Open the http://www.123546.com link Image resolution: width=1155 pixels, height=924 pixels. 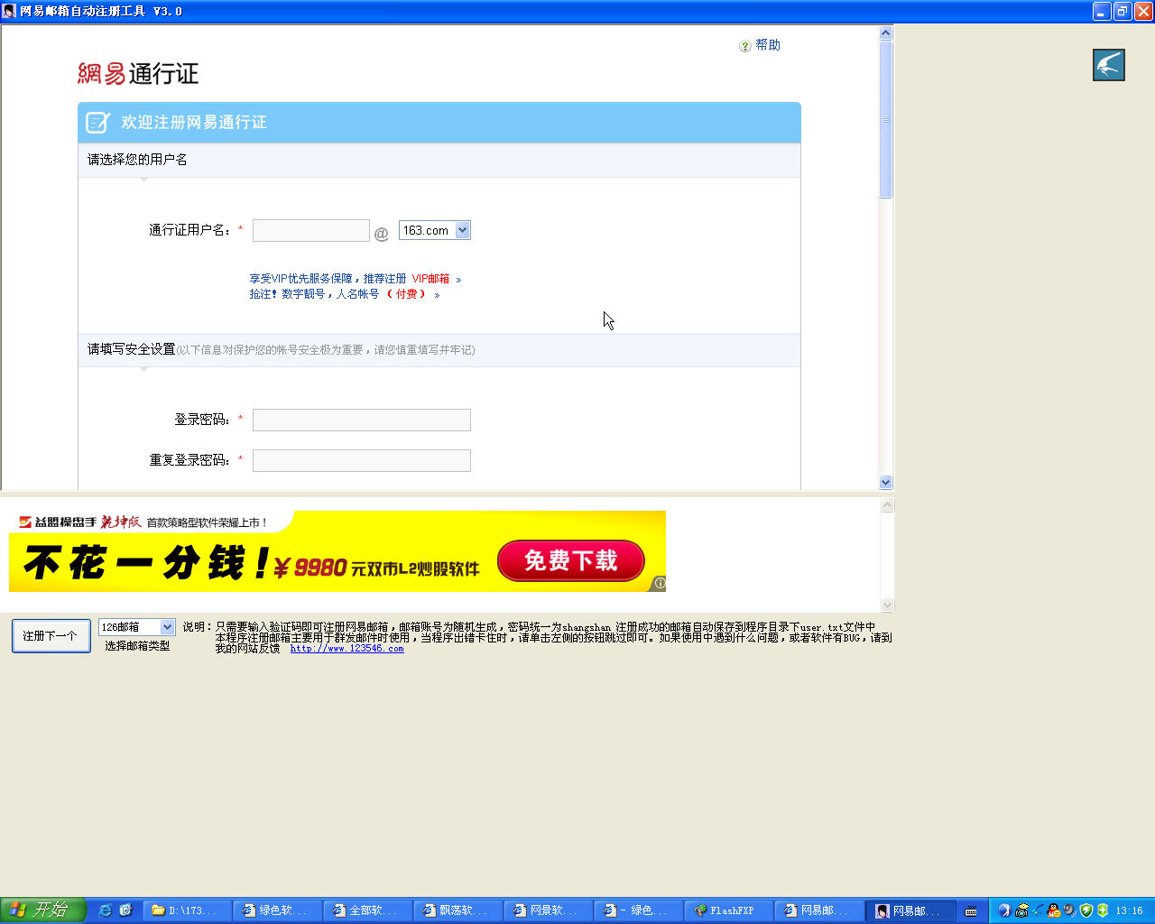[x=347, y=649]
